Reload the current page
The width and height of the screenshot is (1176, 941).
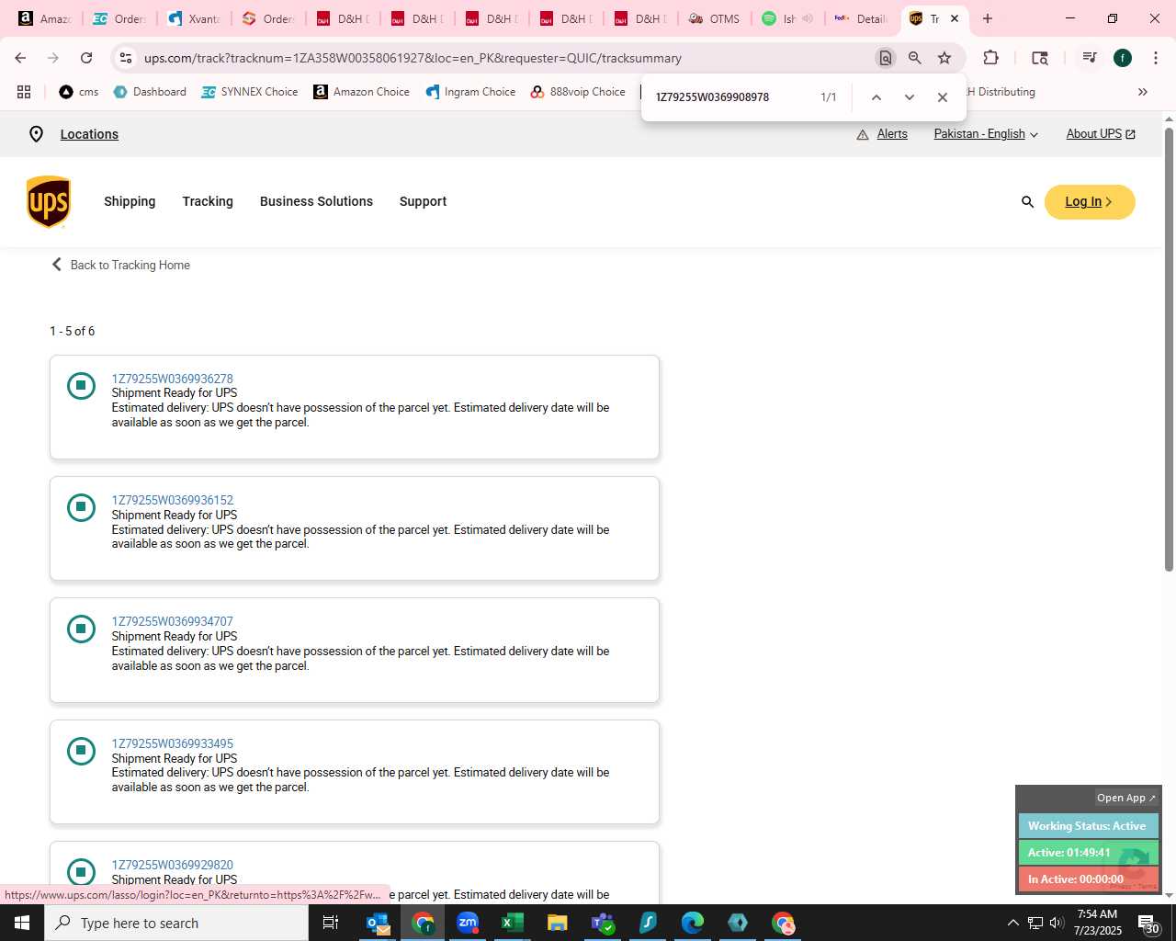(x=86, y=58)
